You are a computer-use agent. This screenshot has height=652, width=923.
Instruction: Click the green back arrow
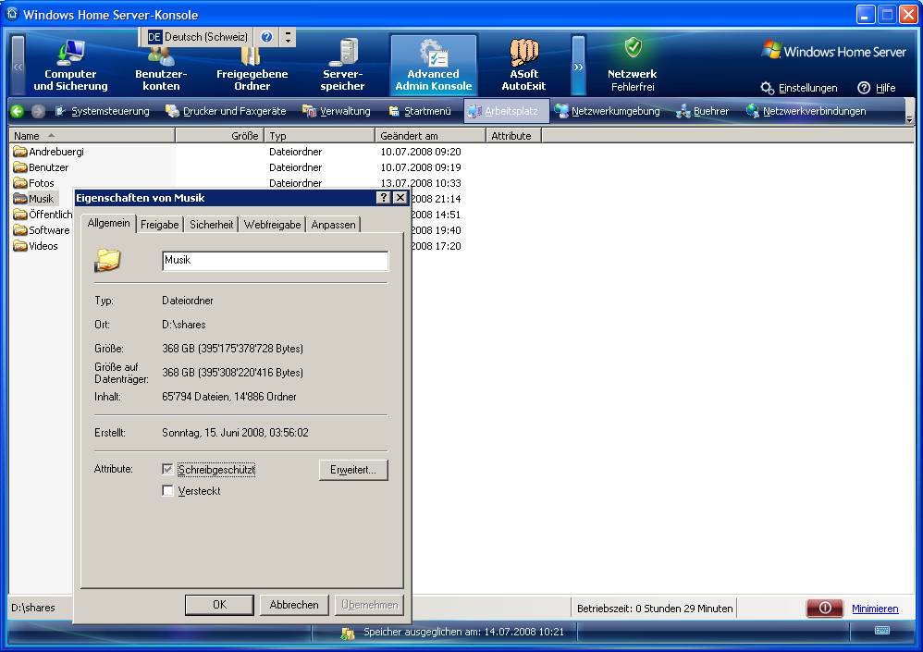click(x=17, y=111)
